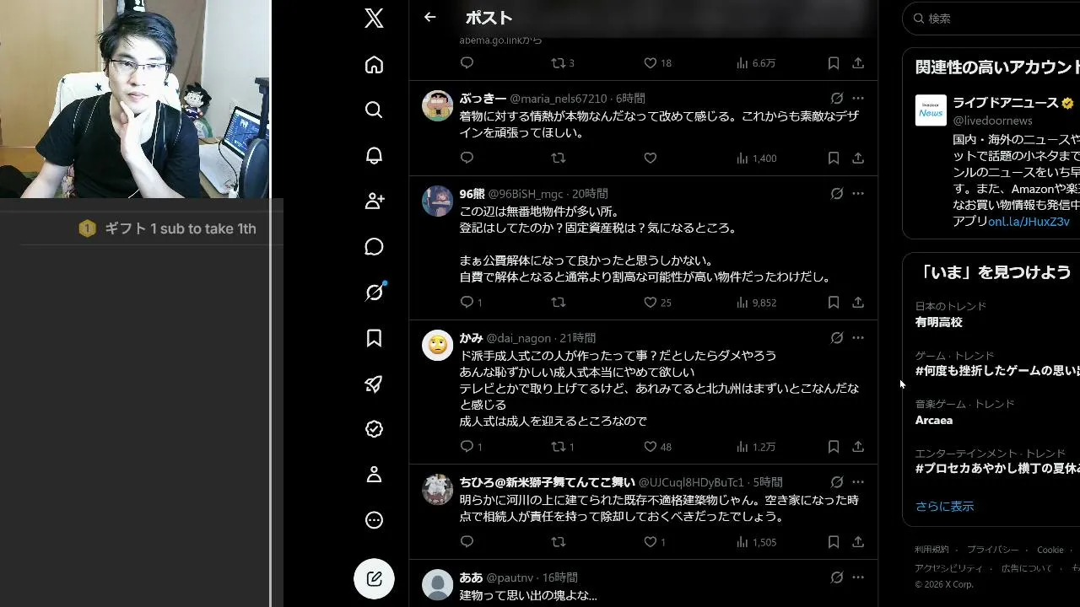Open more options for ぶっきー's post

tap(857, 99)
